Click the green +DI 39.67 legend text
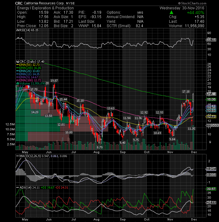This screenshot has height=222, width=219. 48,188
